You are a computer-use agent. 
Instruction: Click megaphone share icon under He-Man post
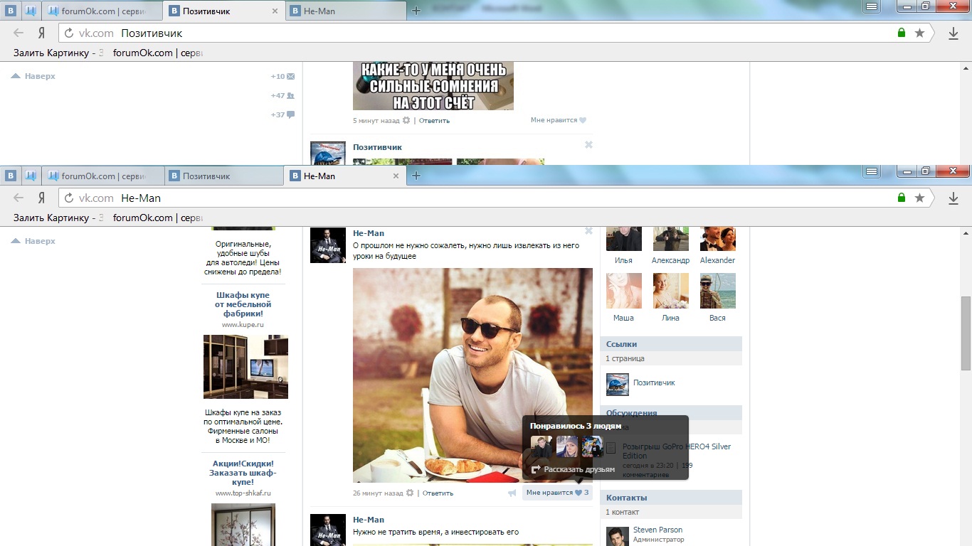[512, 493]
